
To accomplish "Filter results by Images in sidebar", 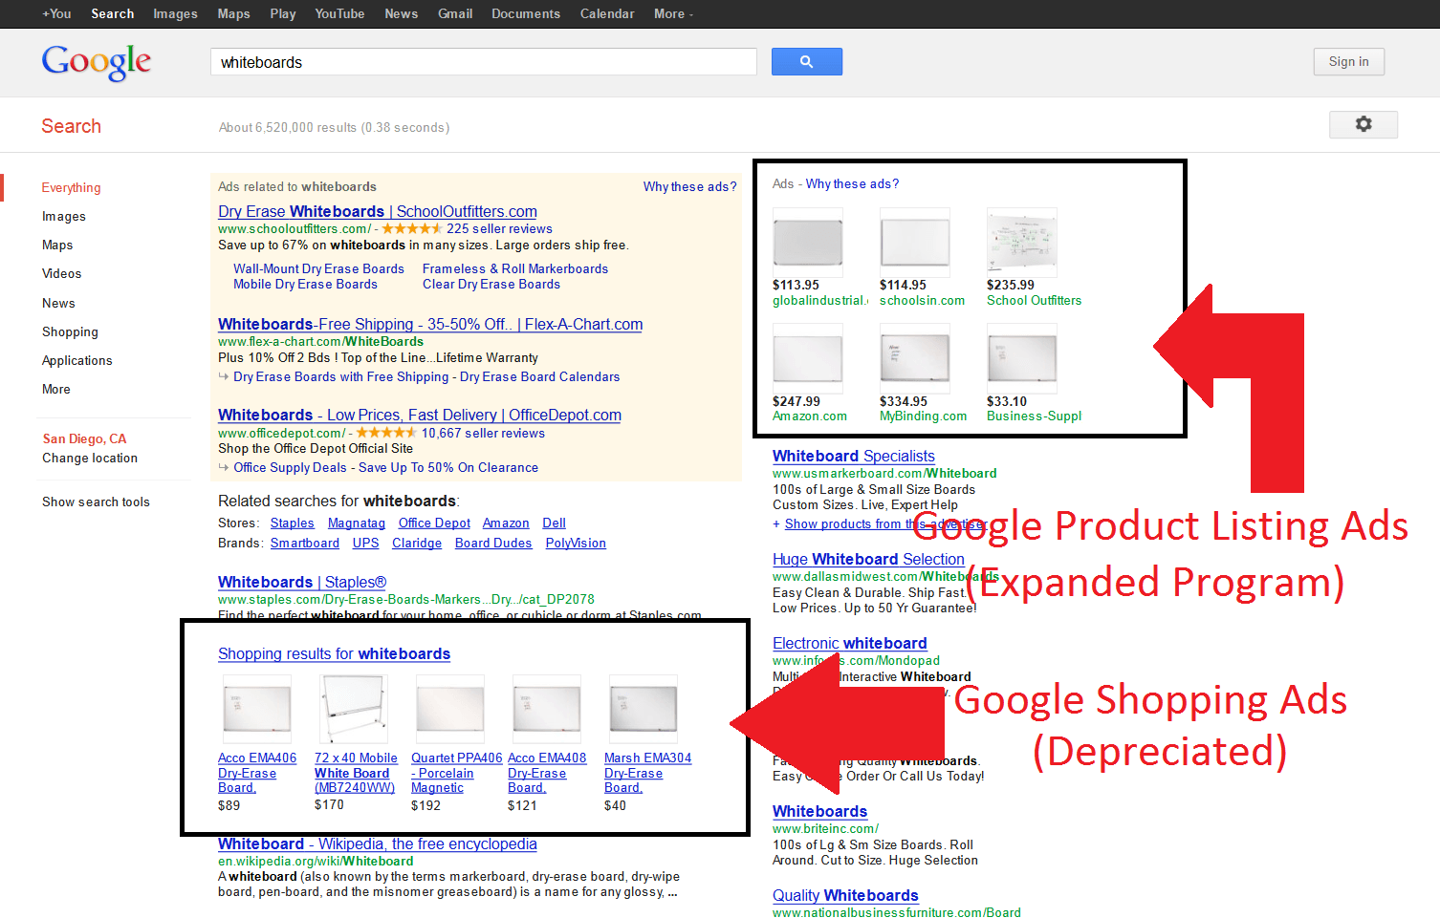I will tap(64, 217).
